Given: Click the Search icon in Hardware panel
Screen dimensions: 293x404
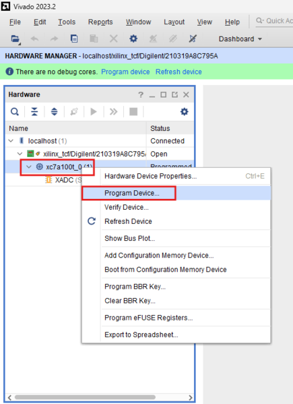Looking at the screenshot, I should 15,111.
